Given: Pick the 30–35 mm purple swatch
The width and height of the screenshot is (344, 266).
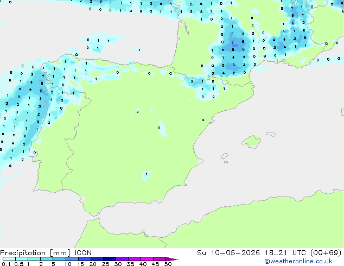Looking at the screenshot, I should 122,259.
